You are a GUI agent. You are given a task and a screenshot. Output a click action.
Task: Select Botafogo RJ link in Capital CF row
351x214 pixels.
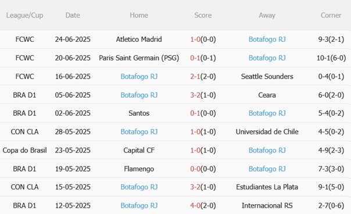267,151
